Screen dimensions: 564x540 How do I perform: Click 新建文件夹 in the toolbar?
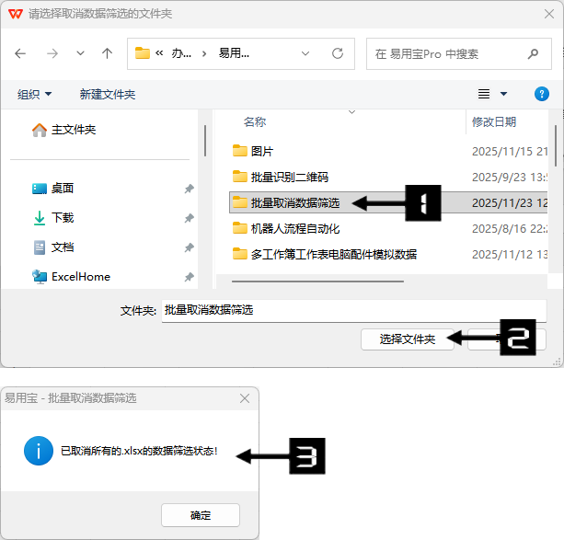click(108, 94)
